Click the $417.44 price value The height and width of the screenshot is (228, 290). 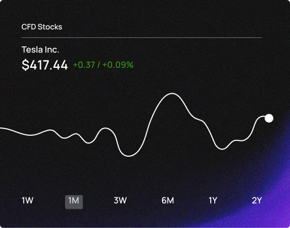[45, 65]
